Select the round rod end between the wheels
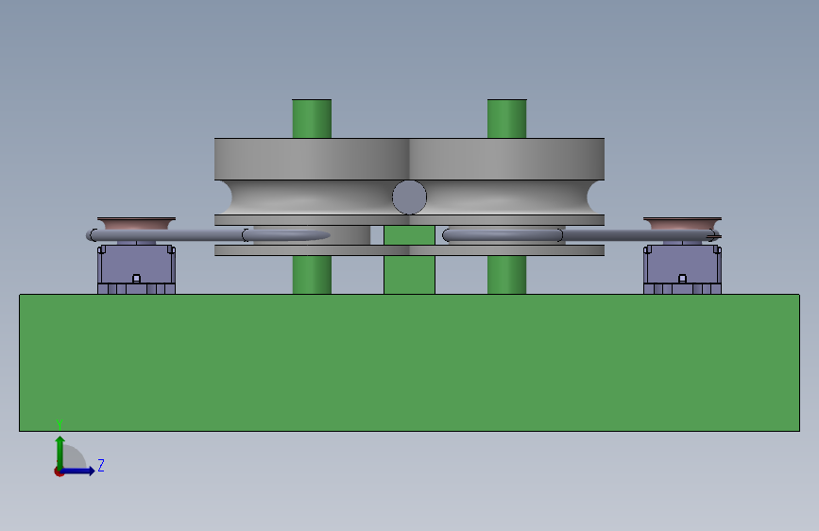819x531 pixels. (x=410, y=197)
